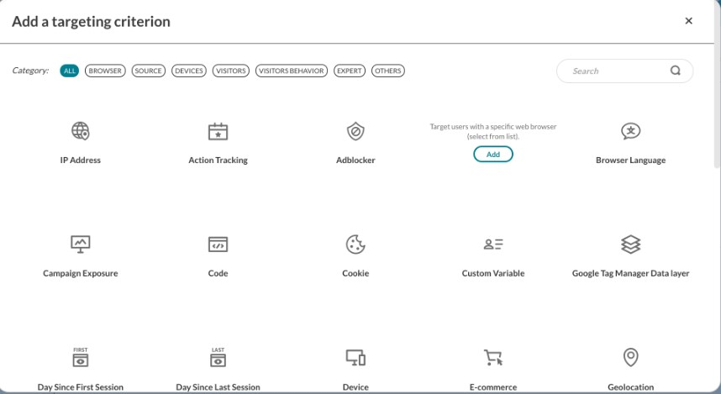
Task: Choose the Action Tracking calendar icon
Action: pos(218,132)
